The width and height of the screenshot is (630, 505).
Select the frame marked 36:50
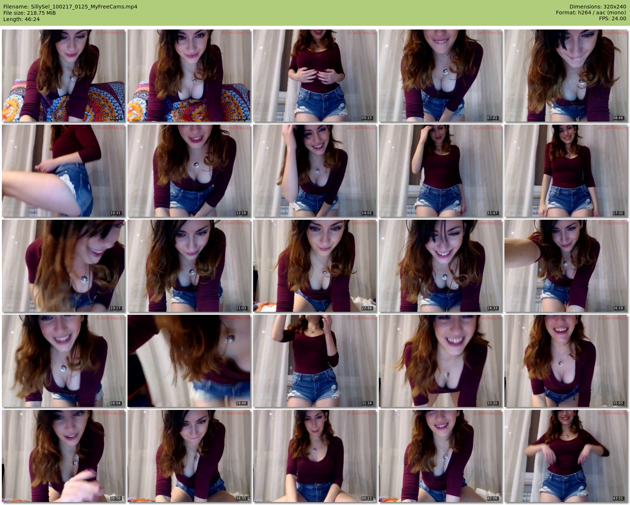[x=63, y=456]
